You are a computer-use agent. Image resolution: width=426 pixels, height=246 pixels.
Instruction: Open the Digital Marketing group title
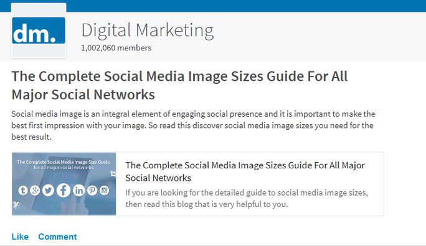click(x=148, y=30)
